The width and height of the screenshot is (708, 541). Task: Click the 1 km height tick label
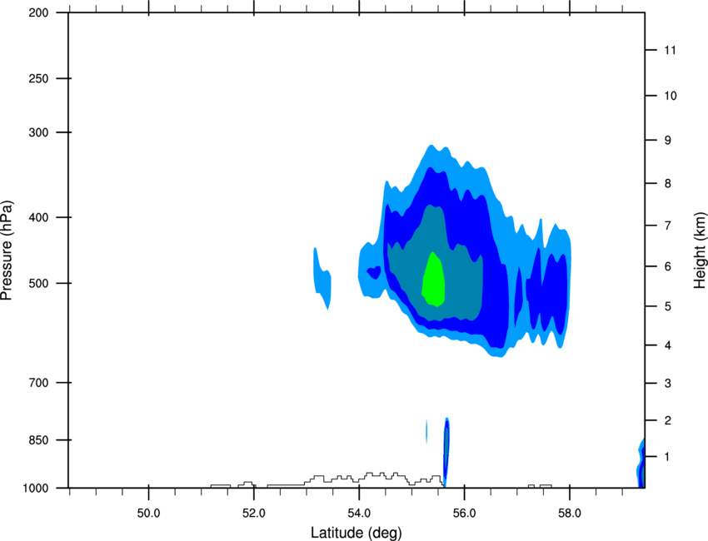coord(667,457)
